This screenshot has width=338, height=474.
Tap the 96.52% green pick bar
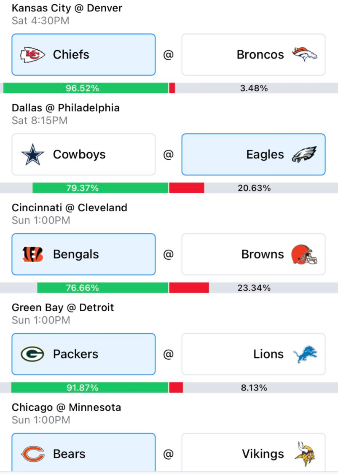[x=86, y=88]
